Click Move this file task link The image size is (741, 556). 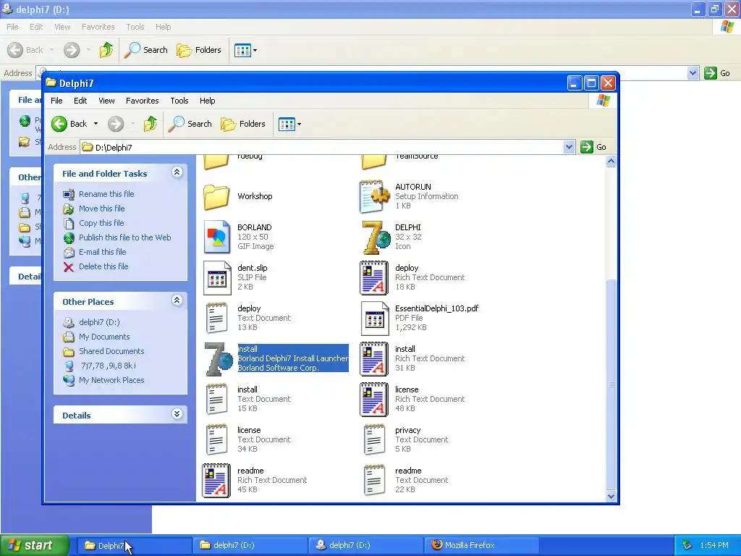[x=101, y=208]
